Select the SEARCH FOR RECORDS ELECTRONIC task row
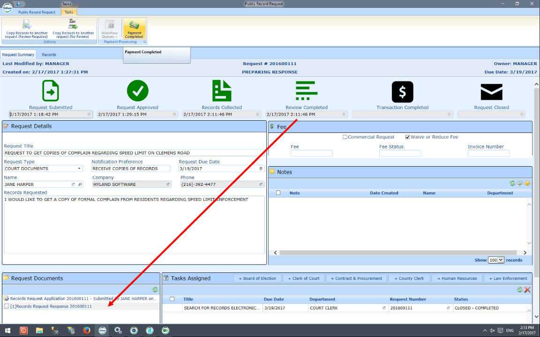 (x=345, y=308)
